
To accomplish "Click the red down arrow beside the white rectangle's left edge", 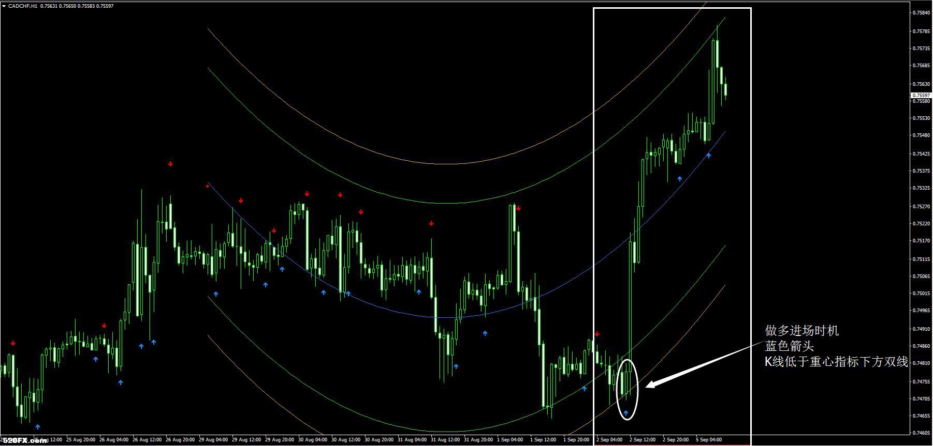I will [x=597, y=334].
